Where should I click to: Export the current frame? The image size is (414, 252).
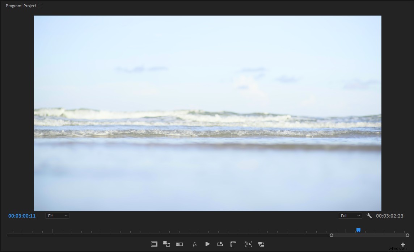coord(220,244)
